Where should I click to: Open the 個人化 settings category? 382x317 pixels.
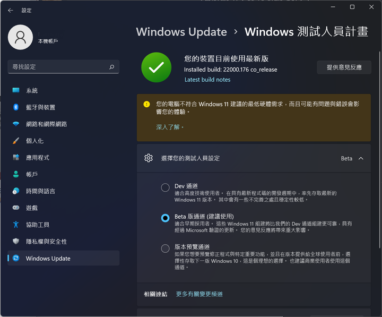click(x=63, y=141)
